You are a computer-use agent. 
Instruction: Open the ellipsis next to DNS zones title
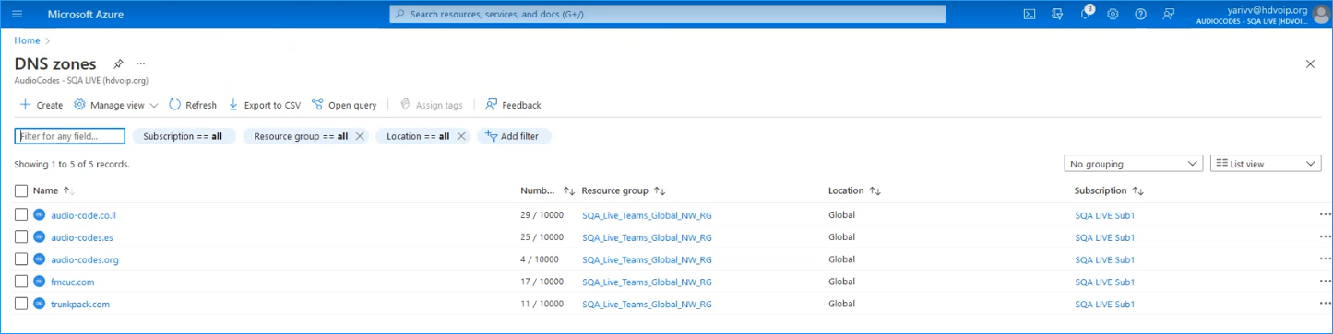[141, 63]
